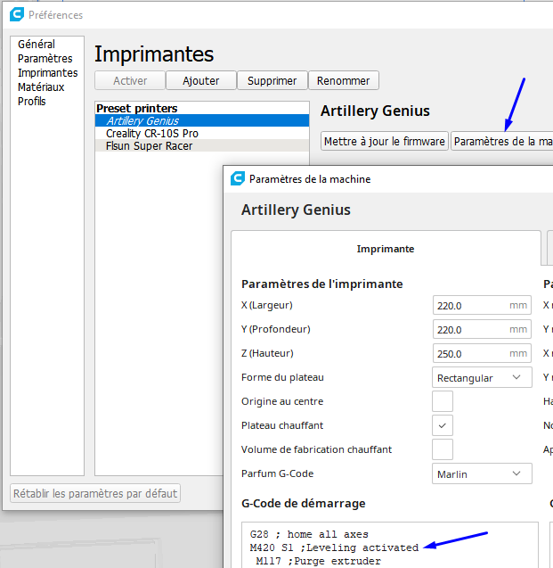Open the Profils section
The image size is (553, 568).
32,101
